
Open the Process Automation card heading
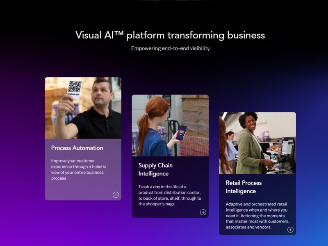77,148
